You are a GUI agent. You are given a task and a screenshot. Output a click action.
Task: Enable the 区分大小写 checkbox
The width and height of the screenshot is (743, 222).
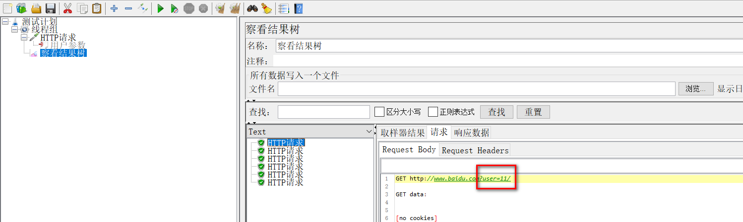pyautogui.click(x=379, y=112)
